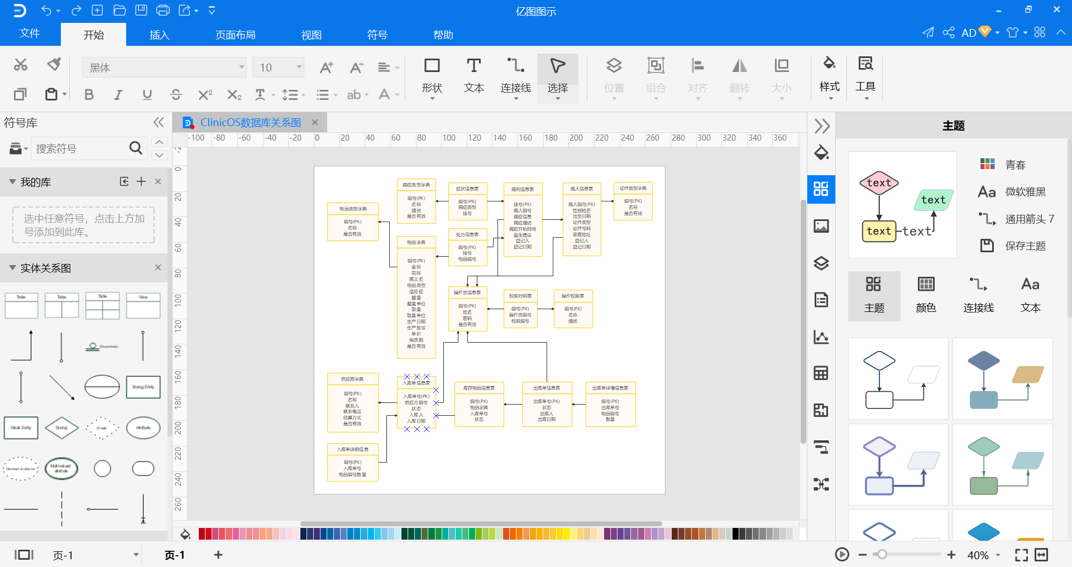Open the Layers sidebar icon

[x=821, y=263]
